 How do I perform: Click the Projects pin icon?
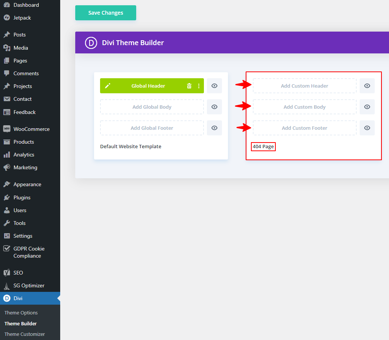(x=7, y=86)
